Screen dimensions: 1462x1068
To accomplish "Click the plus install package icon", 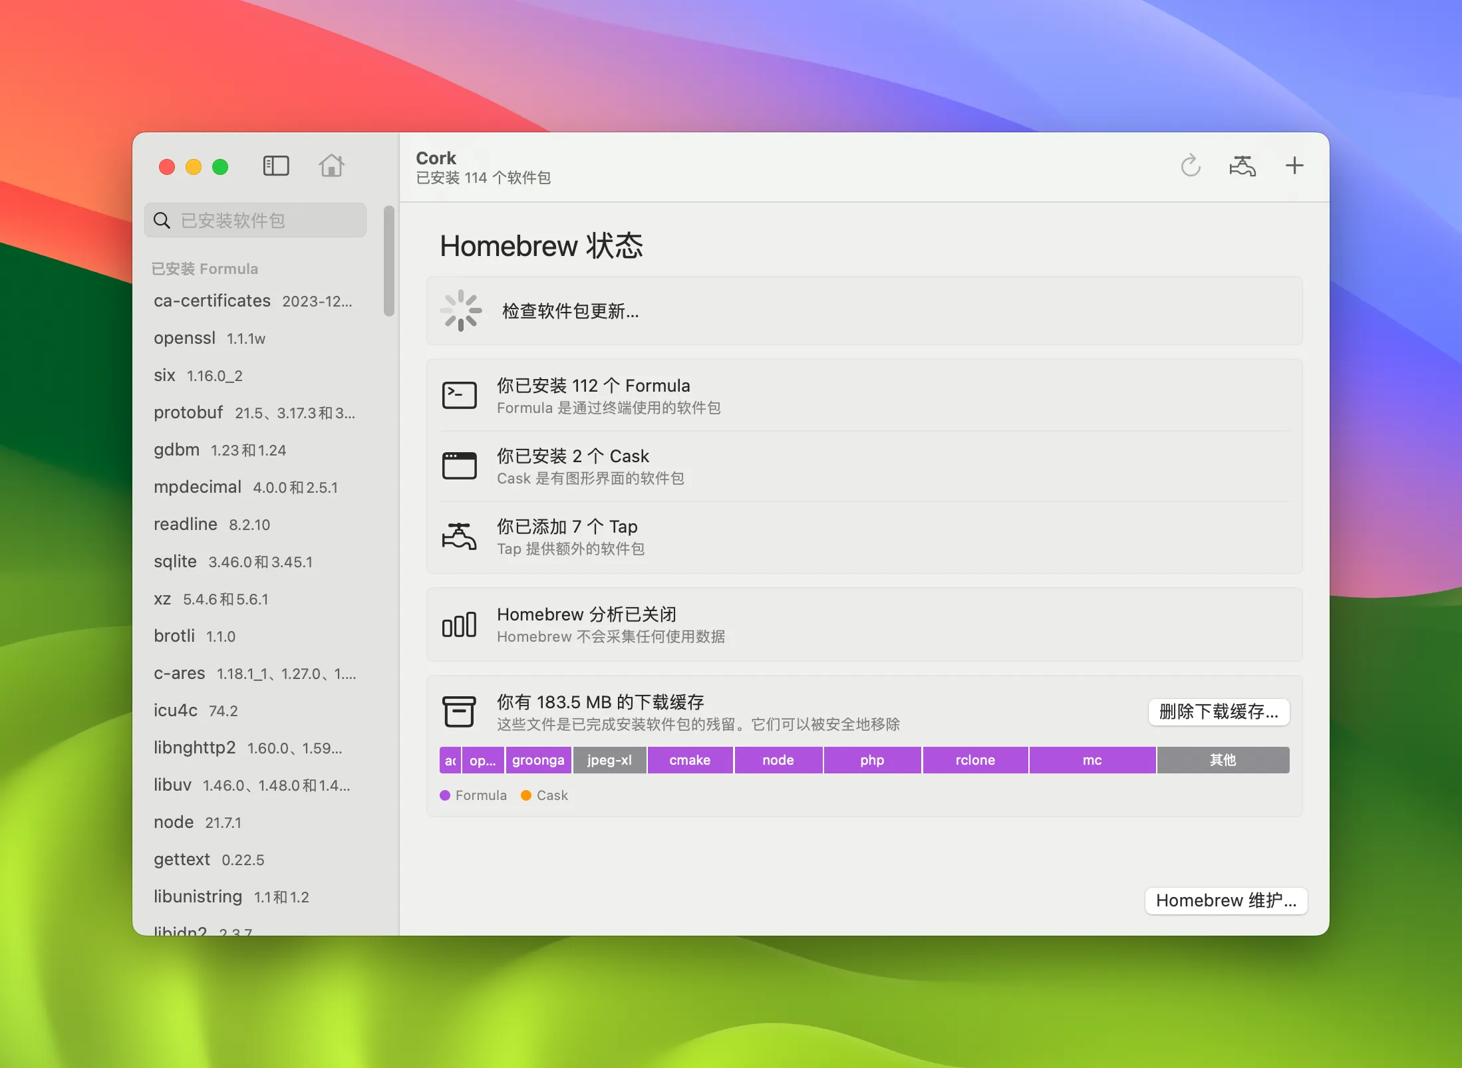I will (1294, 166).
